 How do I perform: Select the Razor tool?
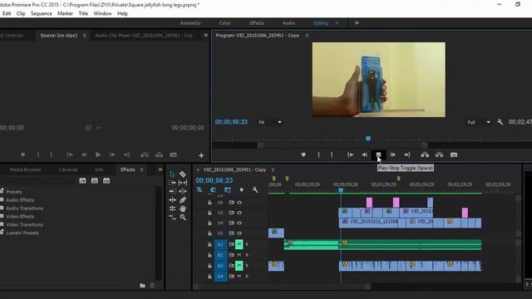[x=183, y=174]
